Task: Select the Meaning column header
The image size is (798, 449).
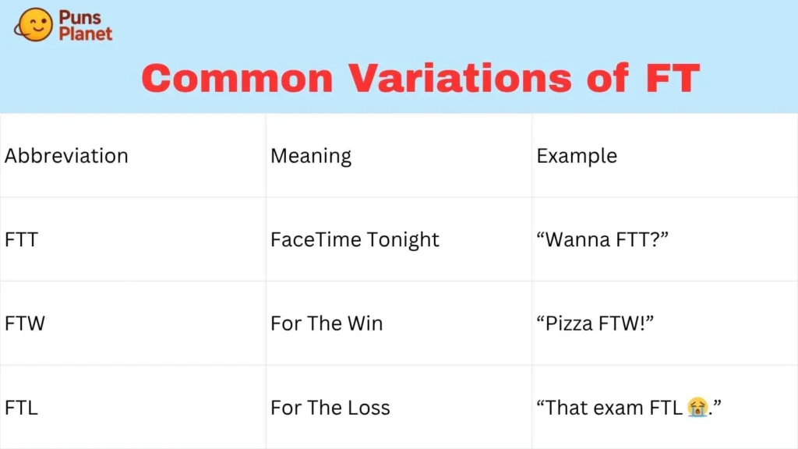Action: (311, 156)
